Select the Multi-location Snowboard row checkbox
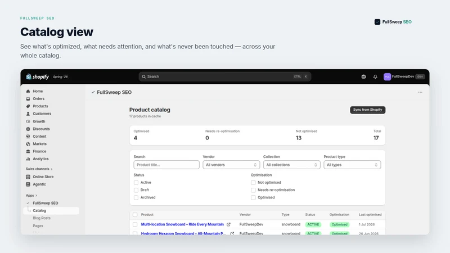The height and width of the screenshot is (253, 450). click(135, 224)
